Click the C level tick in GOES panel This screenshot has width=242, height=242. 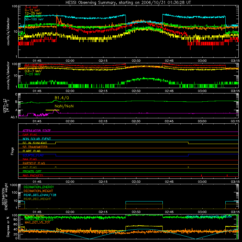pos(16,94)
